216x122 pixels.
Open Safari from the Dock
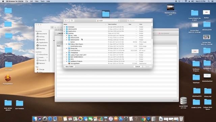pyautogui.click(x=50, y=119)
